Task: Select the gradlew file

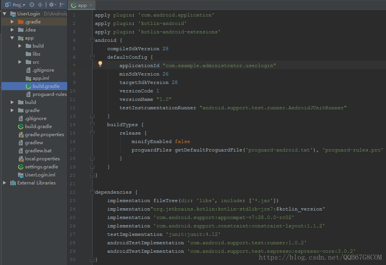Action: (x=34, y=143)
